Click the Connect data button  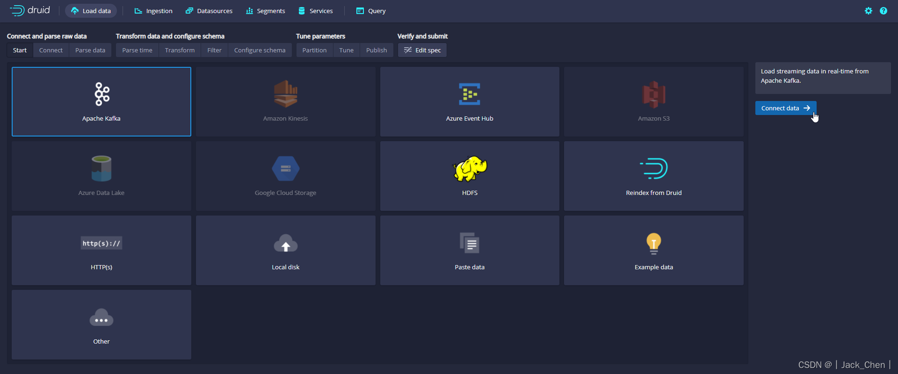(x=786, y=108)
